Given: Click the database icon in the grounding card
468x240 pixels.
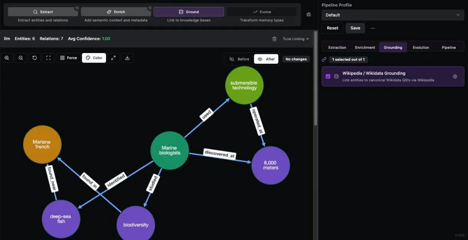Looking at the screenshot, I should (x=336, y=76).
